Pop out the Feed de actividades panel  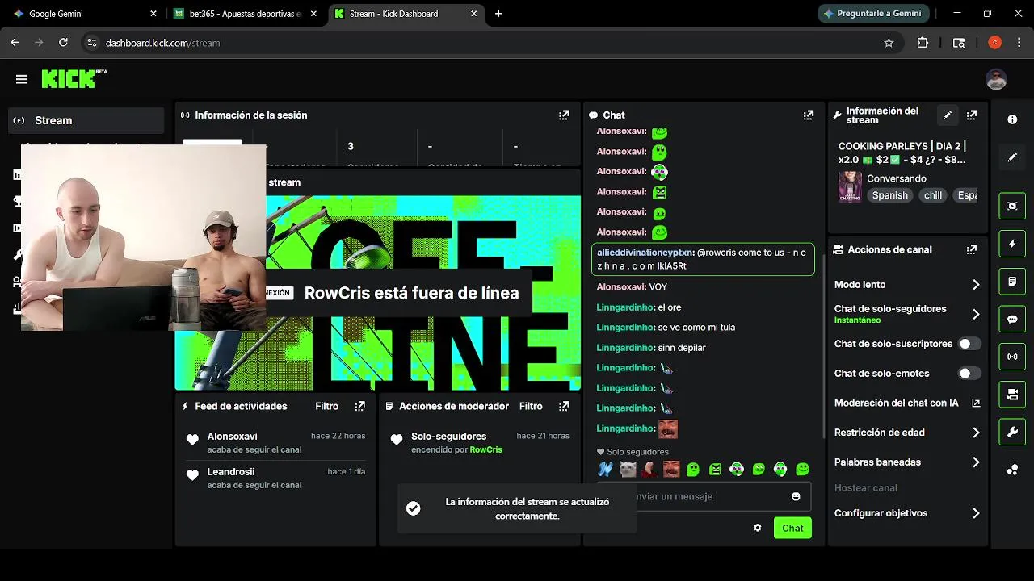[x=360, y=406]
